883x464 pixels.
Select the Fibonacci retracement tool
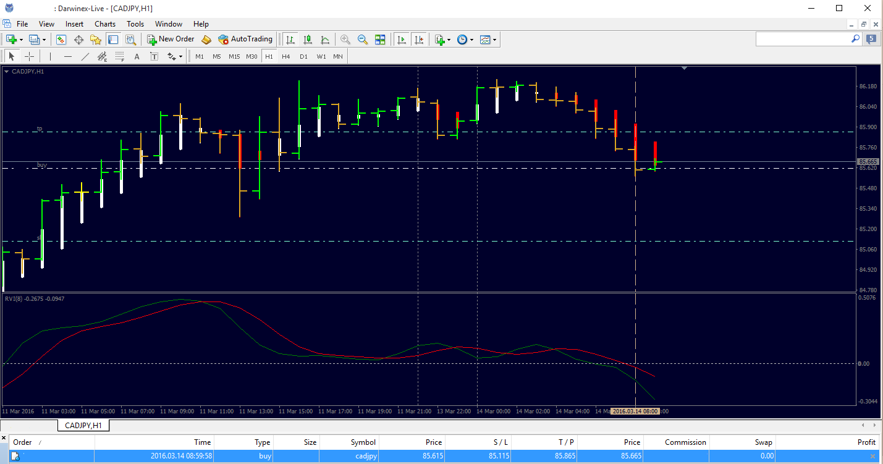(x=120, y=56)
